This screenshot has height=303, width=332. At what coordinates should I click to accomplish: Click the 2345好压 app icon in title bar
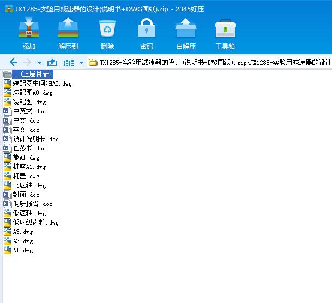coord(9,9)
